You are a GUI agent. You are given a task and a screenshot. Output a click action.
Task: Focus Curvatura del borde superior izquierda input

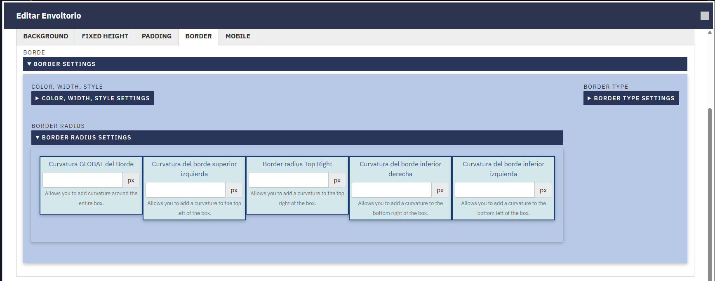click(x=186, y=190)
